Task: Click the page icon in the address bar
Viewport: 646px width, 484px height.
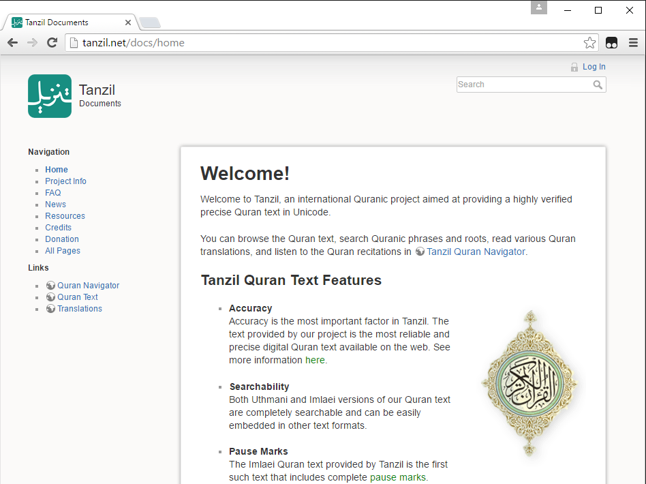Action: 74,42
